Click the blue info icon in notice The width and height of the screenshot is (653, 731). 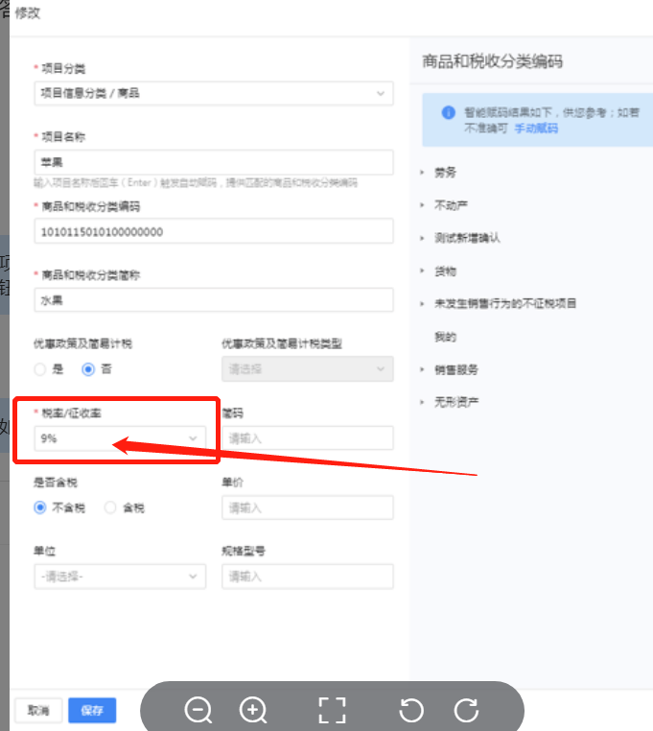pos(448,112)
